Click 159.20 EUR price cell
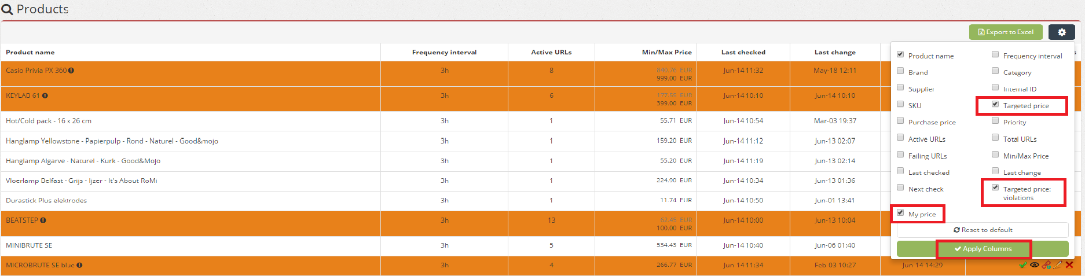Image resolution: width=1085 pixels, height=276 pixels. pos(674,141)
